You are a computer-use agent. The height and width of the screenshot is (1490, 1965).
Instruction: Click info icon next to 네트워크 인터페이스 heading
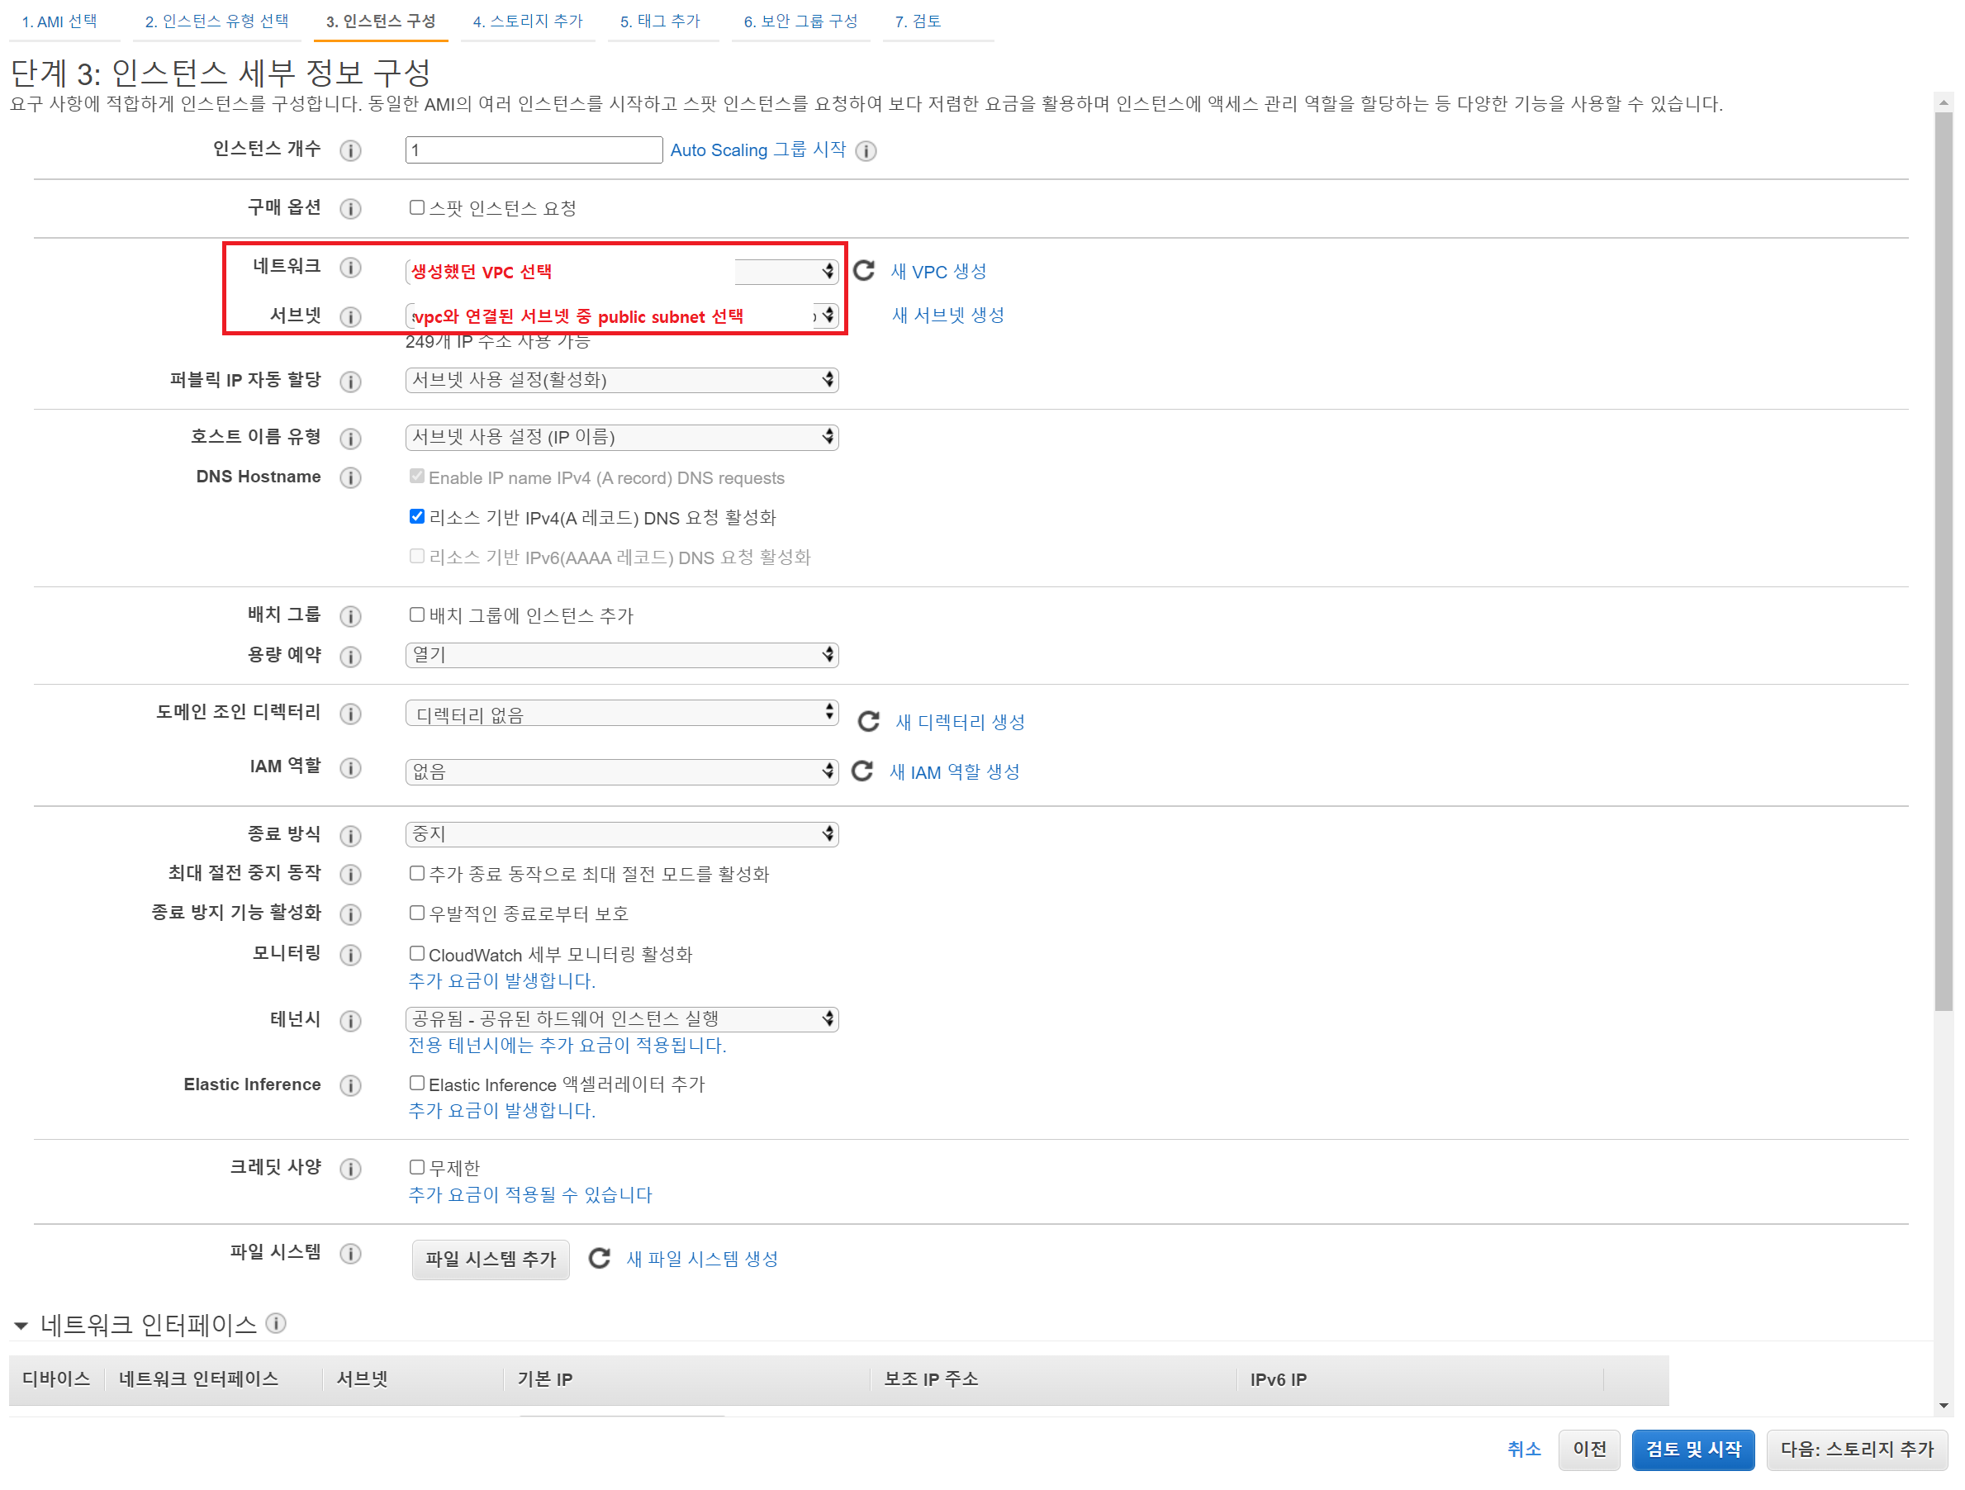click(276, 1323)
